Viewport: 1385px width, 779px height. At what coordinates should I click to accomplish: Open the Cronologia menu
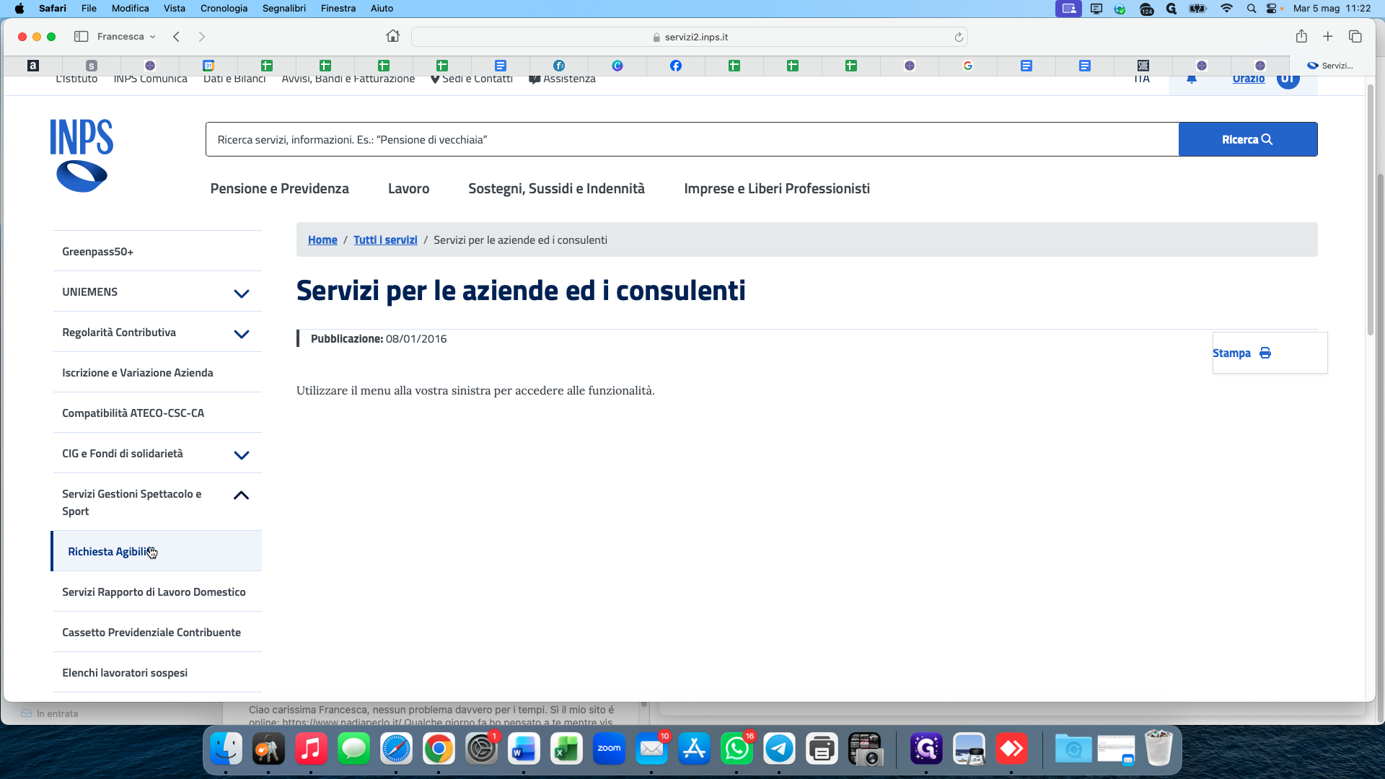[x=224, y=8]
